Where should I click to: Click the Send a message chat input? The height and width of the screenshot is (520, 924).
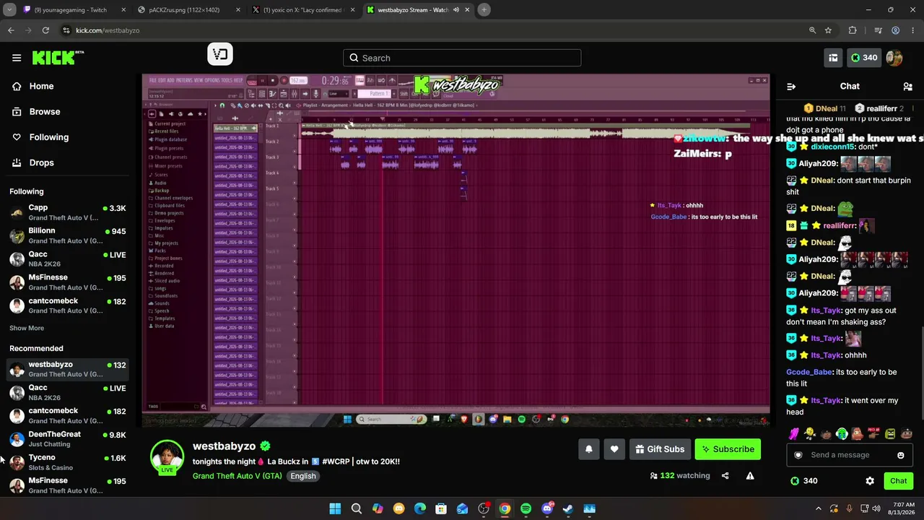pyautogui.click(x=849, y=455)
